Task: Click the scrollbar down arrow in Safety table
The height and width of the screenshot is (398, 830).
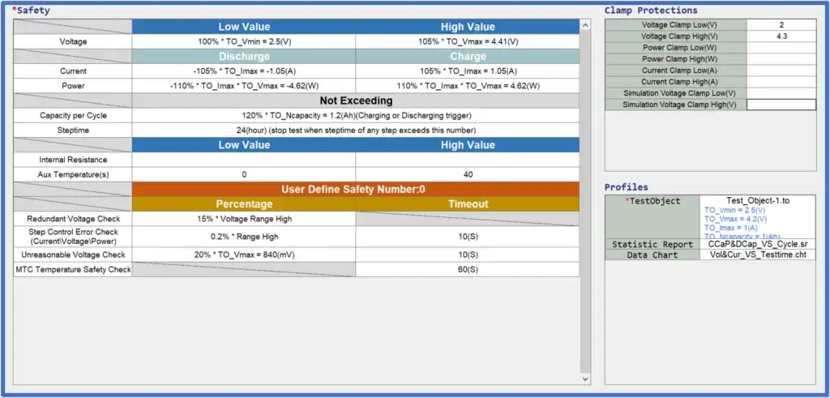Action: point(585,379)
